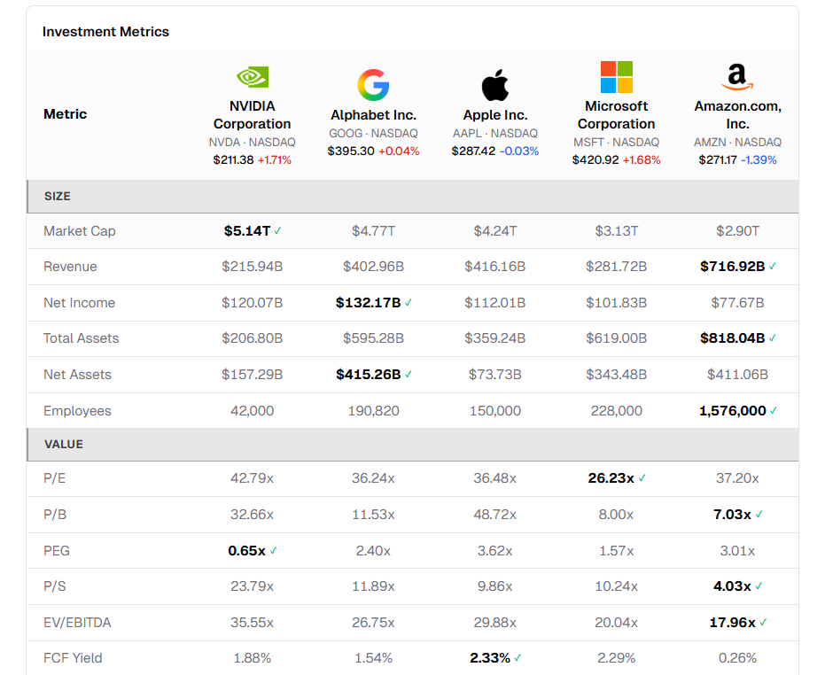The image size is (825, 675).
Task: Click the Metric column header
Action: tap(66, 114)
